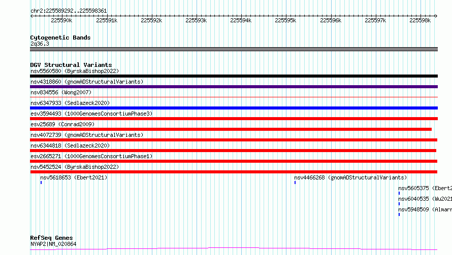Select the 225595k ruler tick label
452x255 pixels.
click(285, 20)
